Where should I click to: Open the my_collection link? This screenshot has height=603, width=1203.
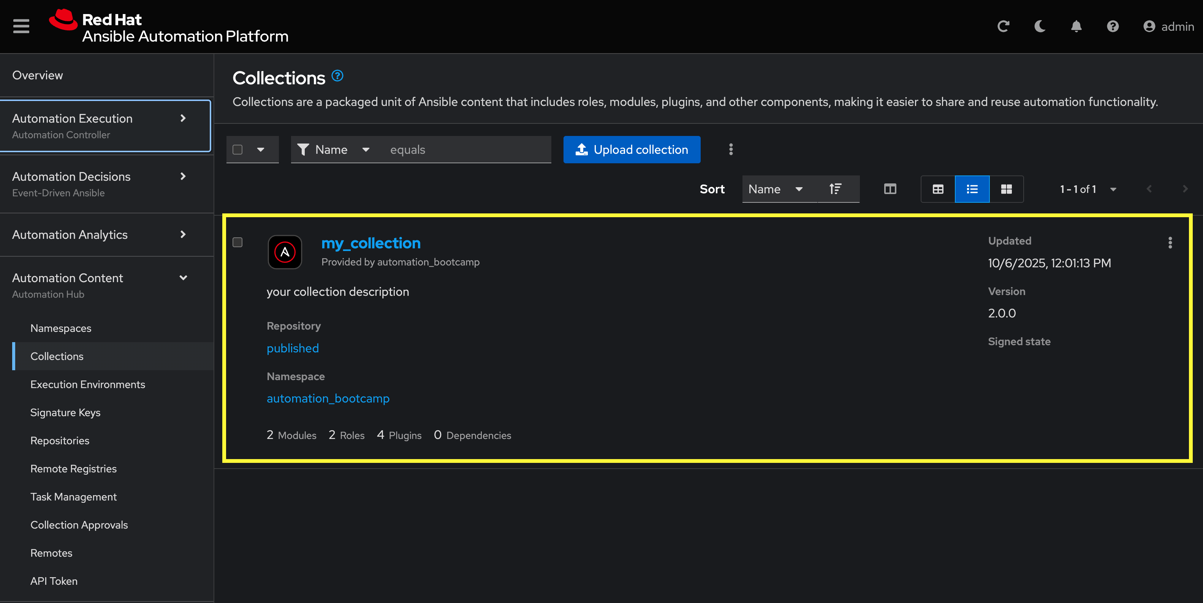pyautogui.click(x=370, y=243)
